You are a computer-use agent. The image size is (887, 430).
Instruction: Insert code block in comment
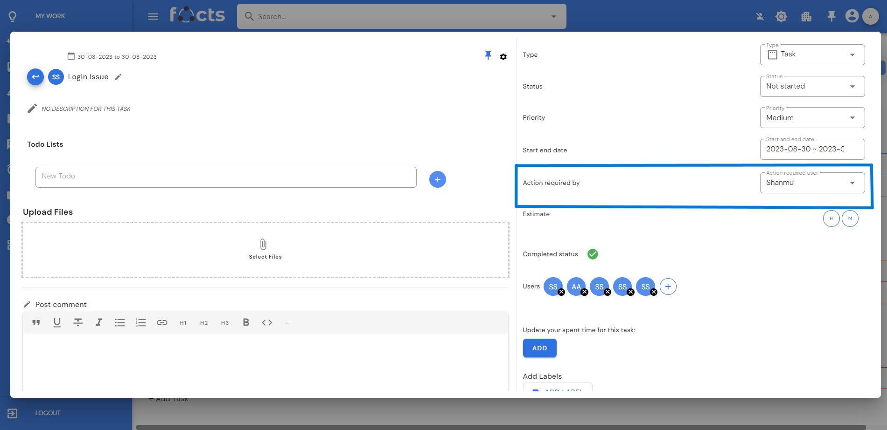coord(267,322)
